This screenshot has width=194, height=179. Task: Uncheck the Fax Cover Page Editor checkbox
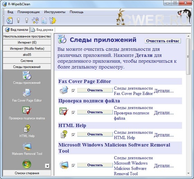73,91
